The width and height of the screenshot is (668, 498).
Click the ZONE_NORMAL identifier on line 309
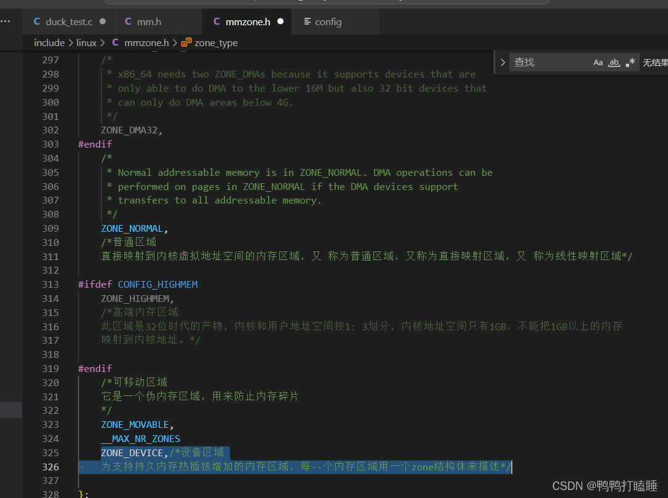[x=132, y=228]
